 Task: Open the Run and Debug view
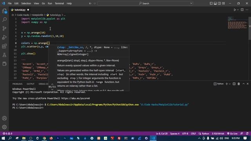(x=4, y=37)
